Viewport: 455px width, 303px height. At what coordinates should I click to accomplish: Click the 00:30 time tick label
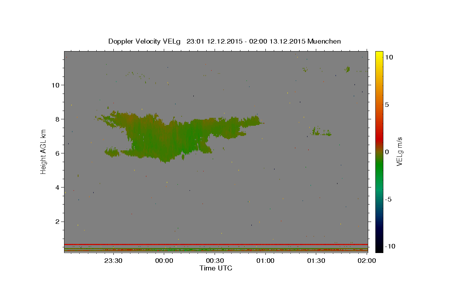click(215, 261)
